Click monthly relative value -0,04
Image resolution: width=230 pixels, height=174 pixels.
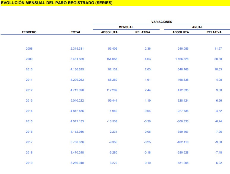(147, 111)
